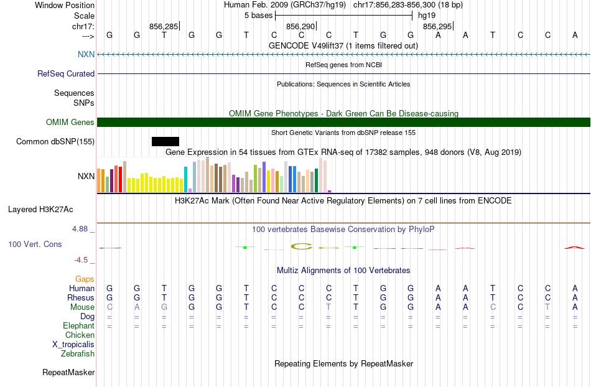The image size is (591, 387).
Task: Click the dark green bar in GTEx chart
Action: tap(316, 180)
